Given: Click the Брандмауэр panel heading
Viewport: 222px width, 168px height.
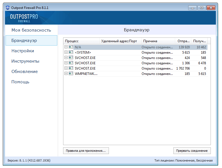Looking at the screenshot, I should coord(137,30).
